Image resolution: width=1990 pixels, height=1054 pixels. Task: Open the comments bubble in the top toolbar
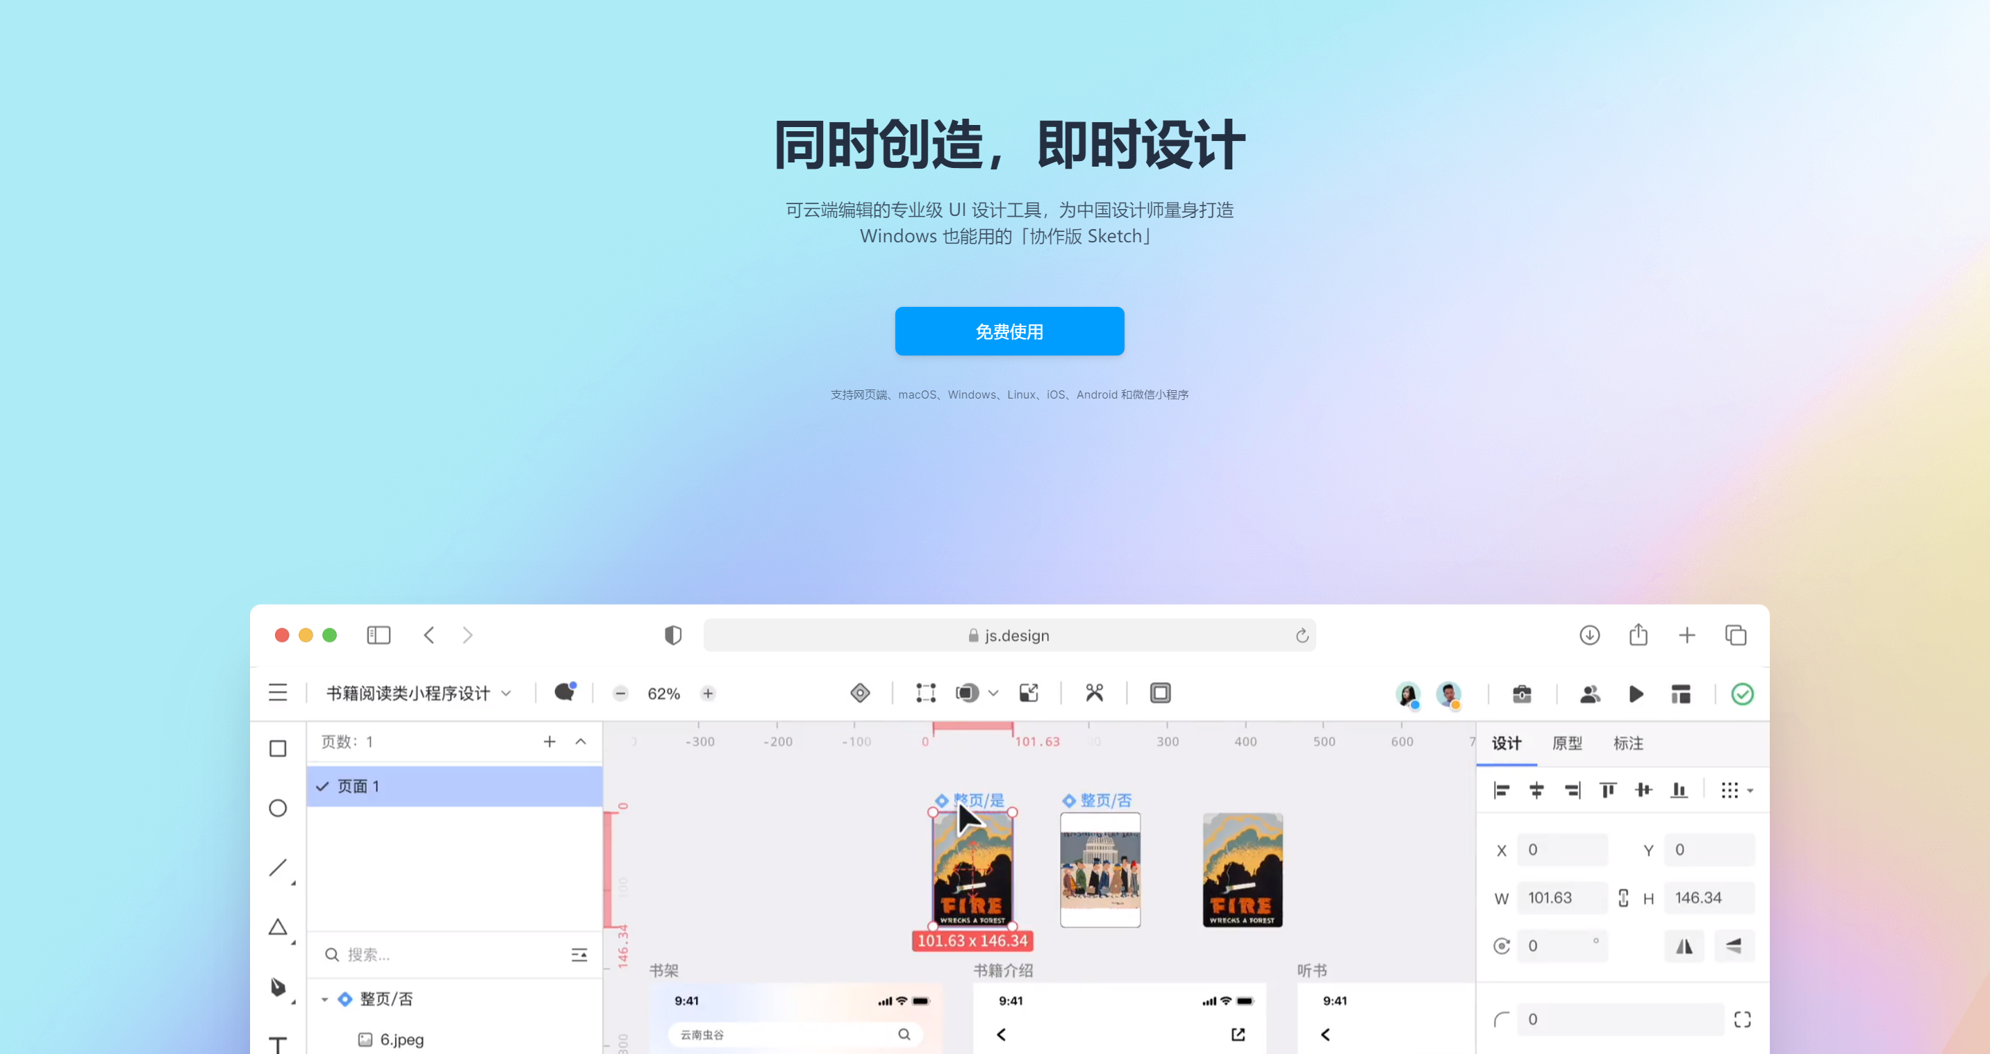pyautogui.click(x=564, y=693)
